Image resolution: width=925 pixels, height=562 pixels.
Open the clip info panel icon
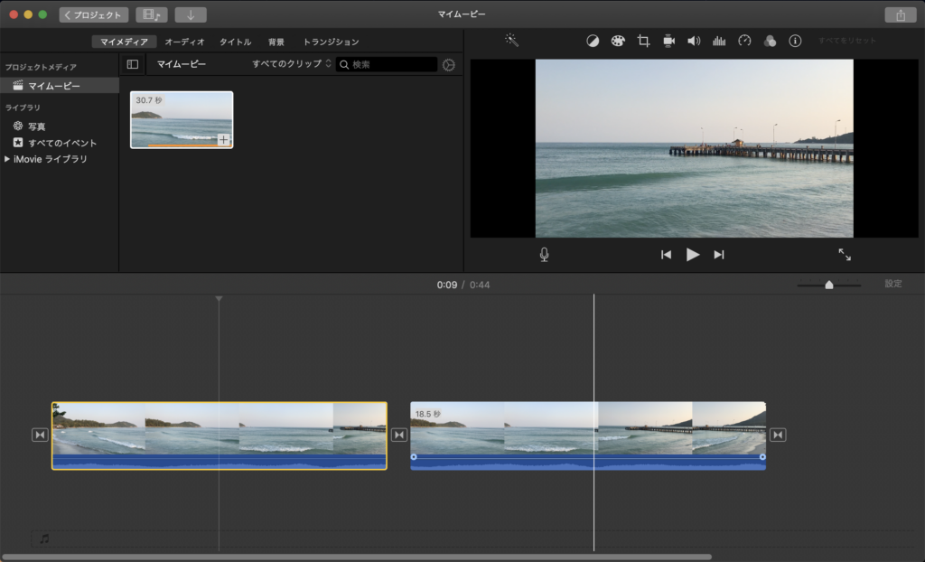pos(795,42)
